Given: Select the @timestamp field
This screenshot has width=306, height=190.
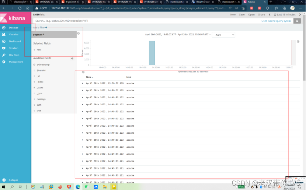Looking at the screenshot, I should [43, 64].
